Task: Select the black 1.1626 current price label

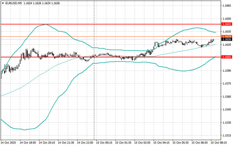Action: 226,39
